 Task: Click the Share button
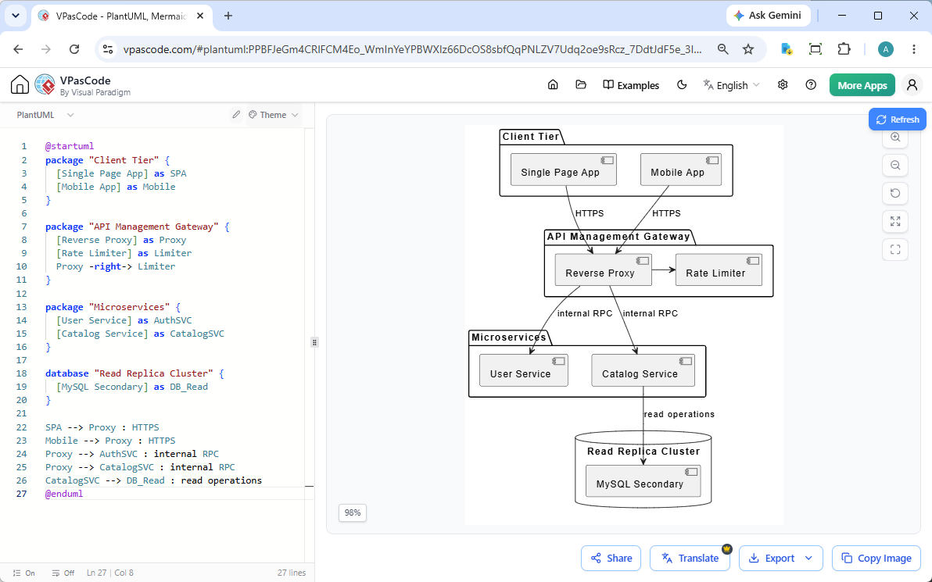coord(611,558)
